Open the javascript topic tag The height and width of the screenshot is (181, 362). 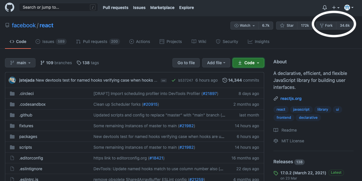coord(301,110)
